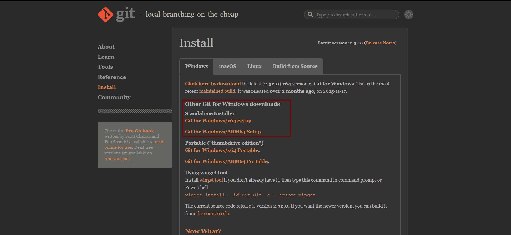Focus the site search input field
This screenshot has width=511, height=235.
pyautogui.click(x=351, y=15)
